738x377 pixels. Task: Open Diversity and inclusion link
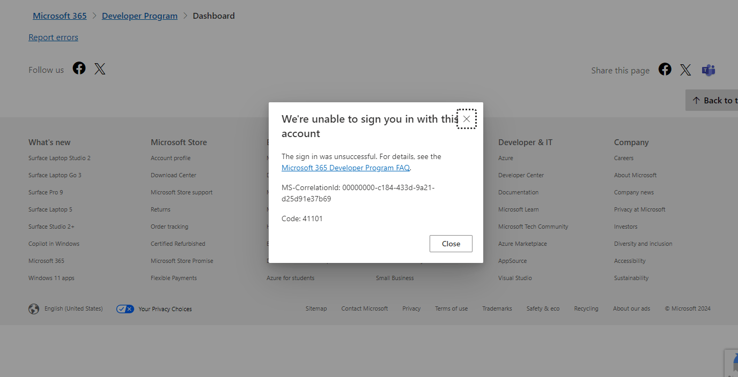(x=643, y=244)
